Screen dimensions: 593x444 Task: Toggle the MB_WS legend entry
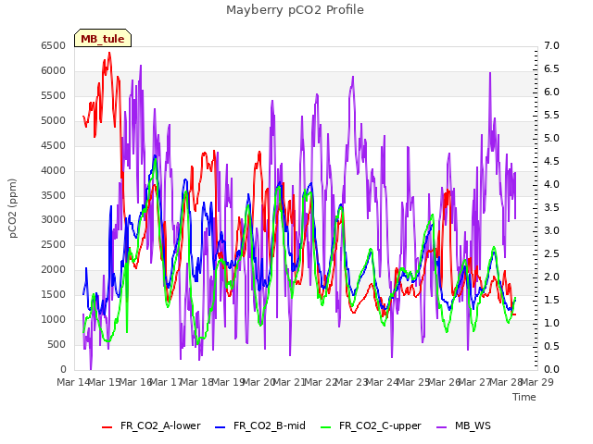point(463,425)
